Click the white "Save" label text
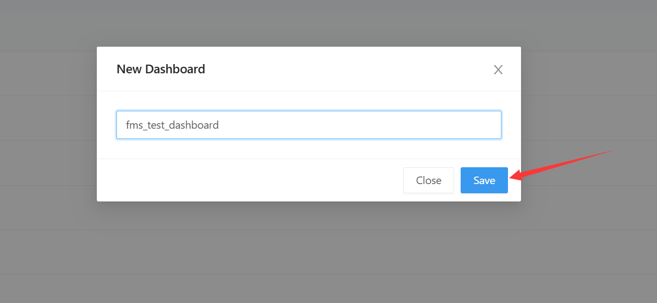 [x=484, y=180]
